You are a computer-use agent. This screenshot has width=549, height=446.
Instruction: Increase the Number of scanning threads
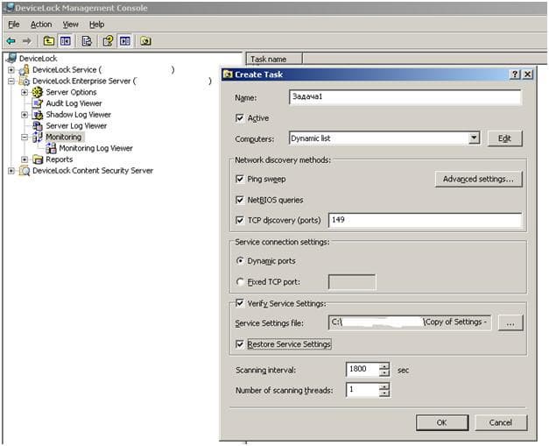[384, 386]
